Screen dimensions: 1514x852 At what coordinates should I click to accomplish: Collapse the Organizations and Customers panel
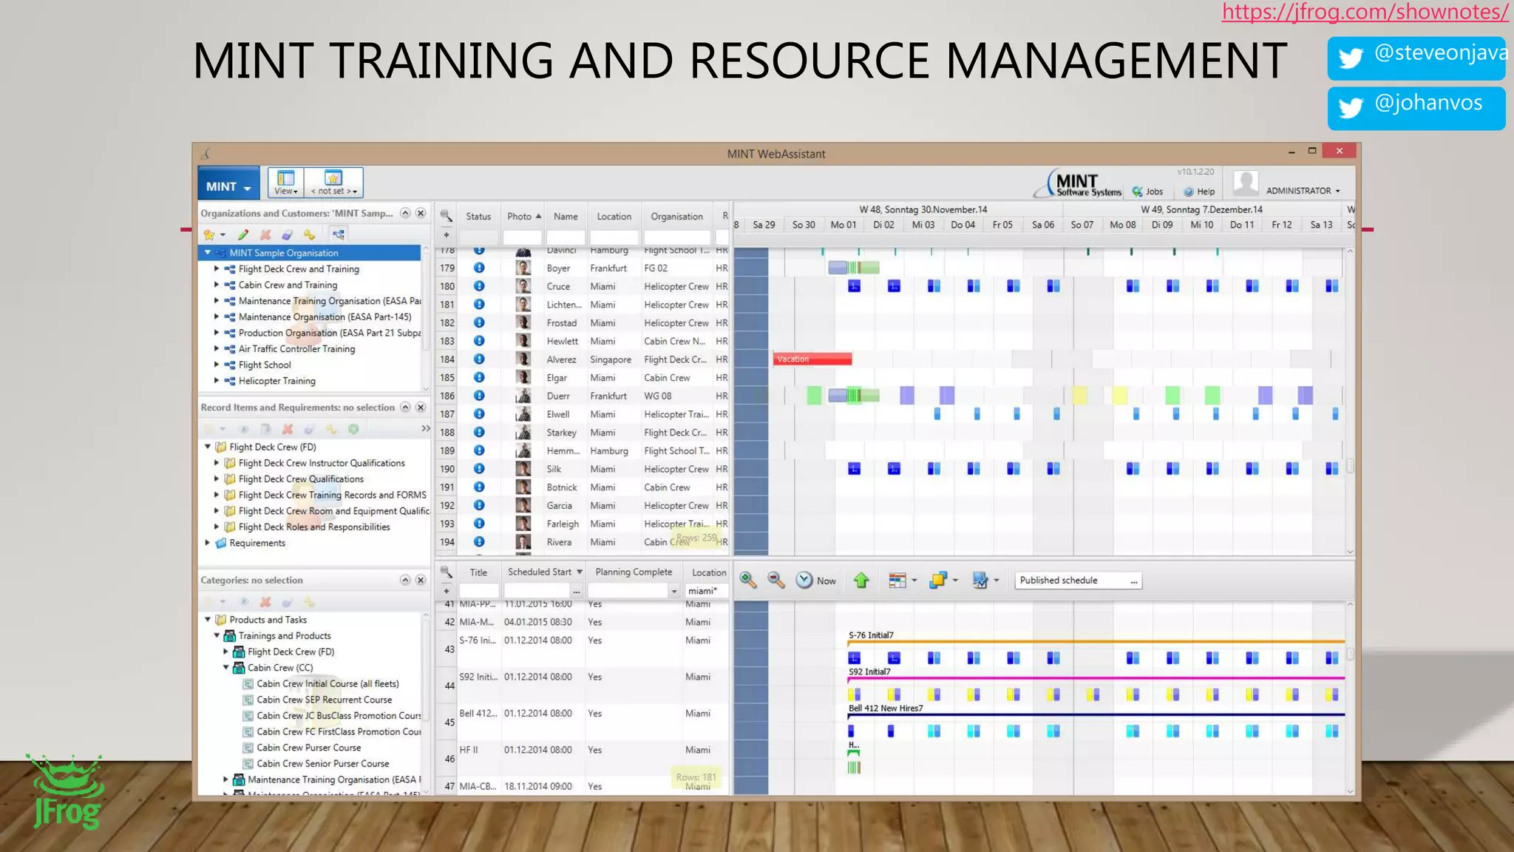click(405, 213)
